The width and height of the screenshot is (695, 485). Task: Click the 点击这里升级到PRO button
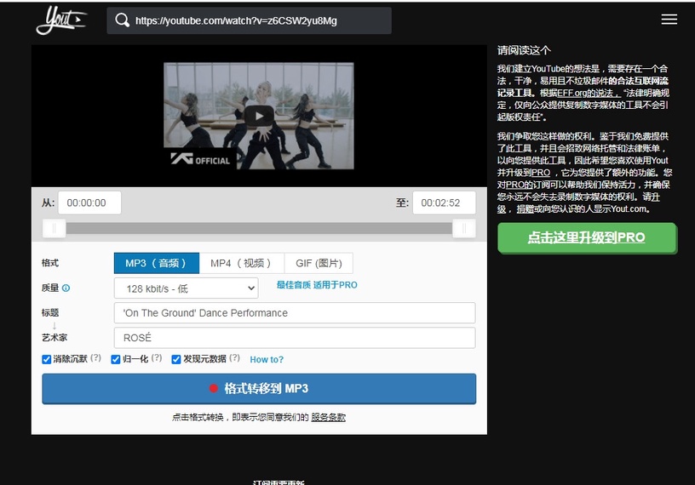587,237
